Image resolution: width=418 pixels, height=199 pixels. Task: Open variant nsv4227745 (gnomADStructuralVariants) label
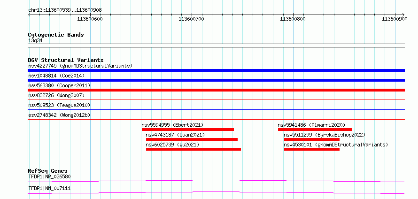[80, 66]
